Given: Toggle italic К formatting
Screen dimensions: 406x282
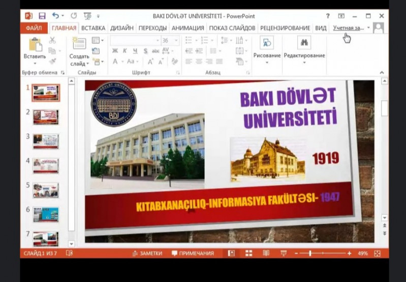Looking at the screenshot, I should [125, 51].
